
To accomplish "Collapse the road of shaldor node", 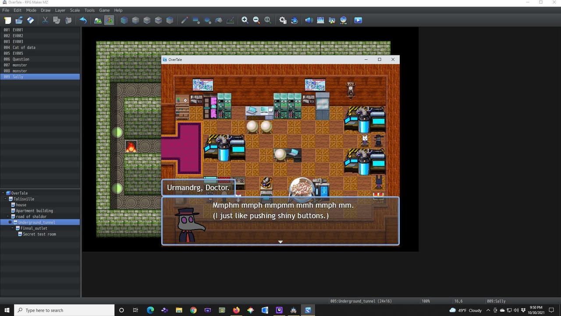I will pyautogui.click(x=8, y=216).
